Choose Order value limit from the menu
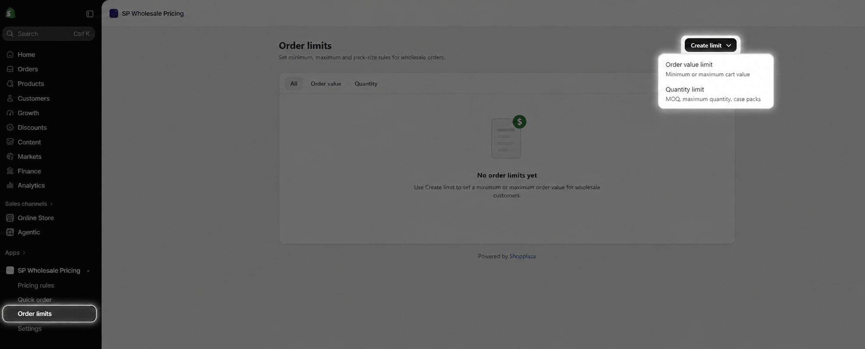This screenshot has width=865, height=349. 716,69
